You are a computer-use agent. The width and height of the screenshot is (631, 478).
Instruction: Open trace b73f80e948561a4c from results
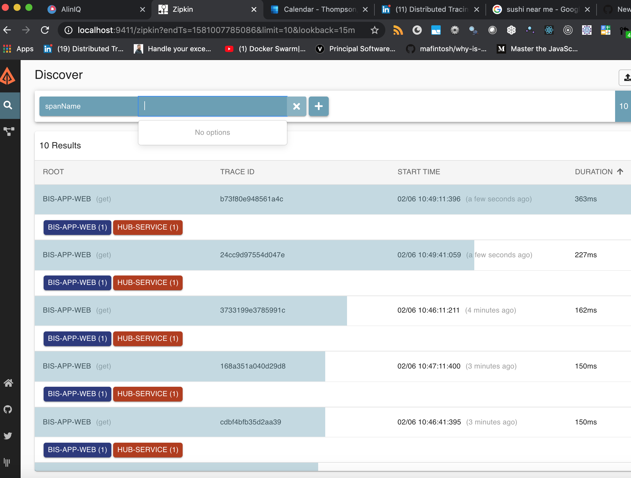pyautogui.click(x=252, y=199)
